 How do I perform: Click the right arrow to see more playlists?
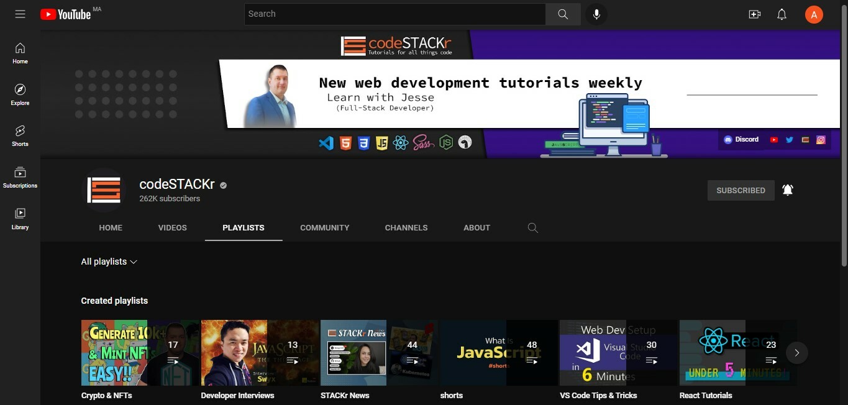(797, 352)
